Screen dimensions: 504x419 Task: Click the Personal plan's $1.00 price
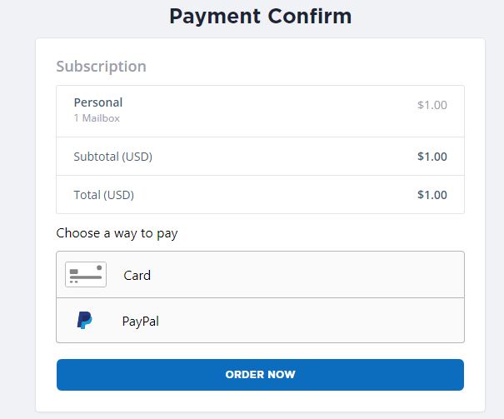(x=432, y=106)
